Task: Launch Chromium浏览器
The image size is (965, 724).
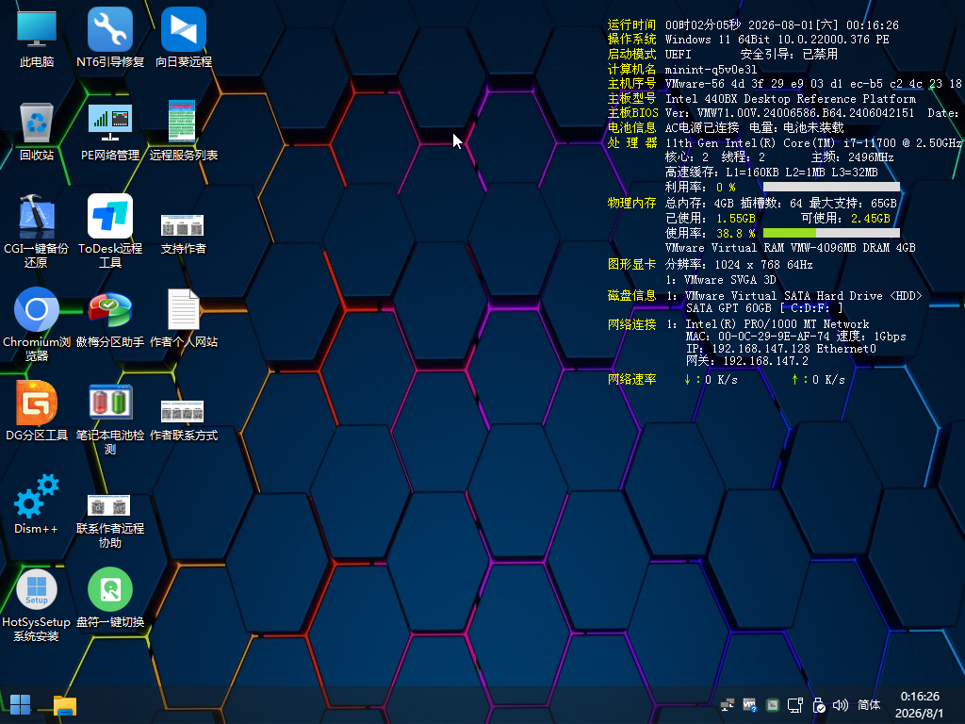Action: tap(37, 324)
